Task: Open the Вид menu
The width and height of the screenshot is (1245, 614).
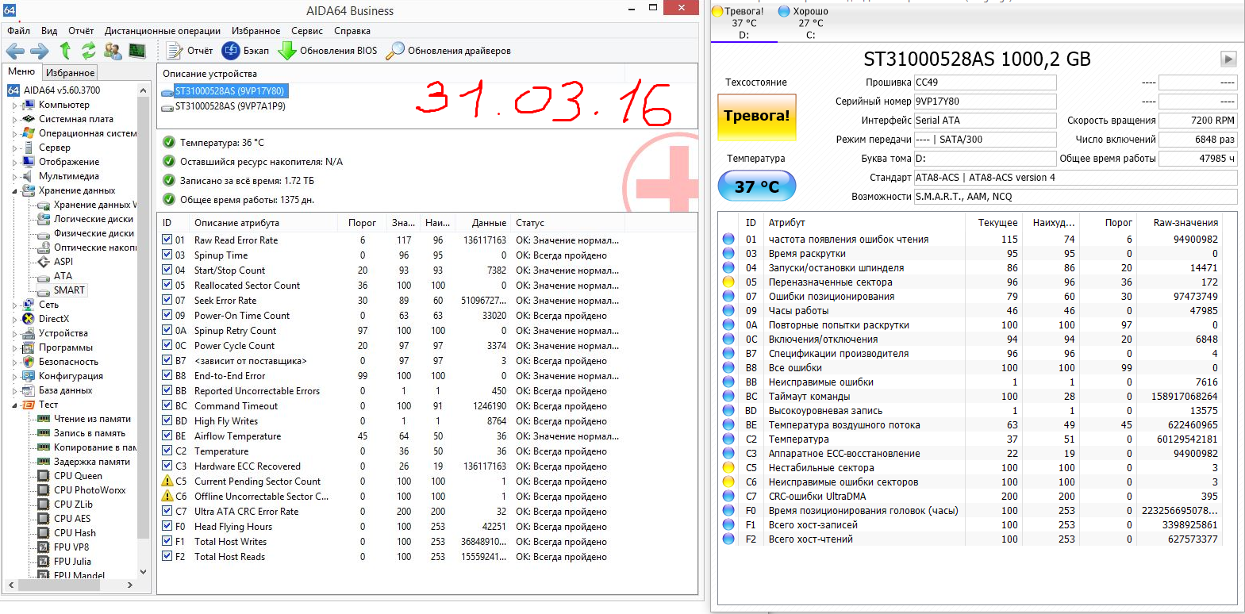Action: tap(49, 31)
